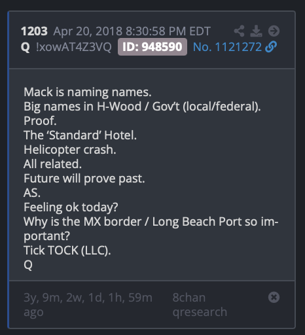Open the 8chan qresearch board label
This screenshot has width=305, height=335.
click(x=200, y=305)
